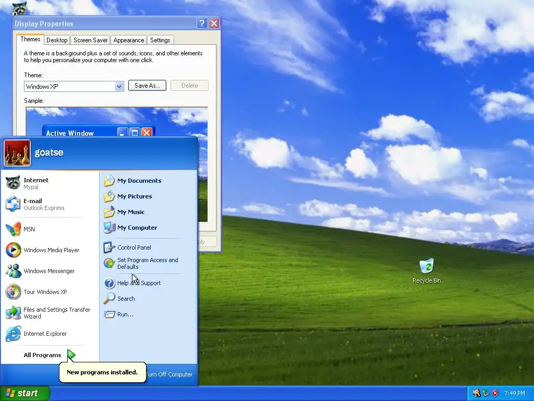The width and height of the screenshot is (534, 401).
Task: Click the goatse user account picture
Action: (17, 153)
